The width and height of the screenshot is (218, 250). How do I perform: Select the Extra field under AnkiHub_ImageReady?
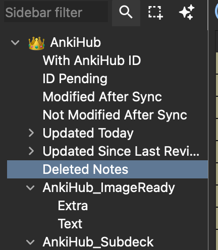(x=73, y=206)
